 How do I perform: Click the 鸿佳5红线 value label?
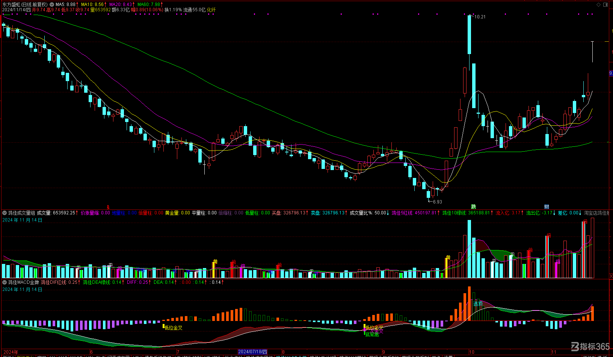tap(414, 213)
